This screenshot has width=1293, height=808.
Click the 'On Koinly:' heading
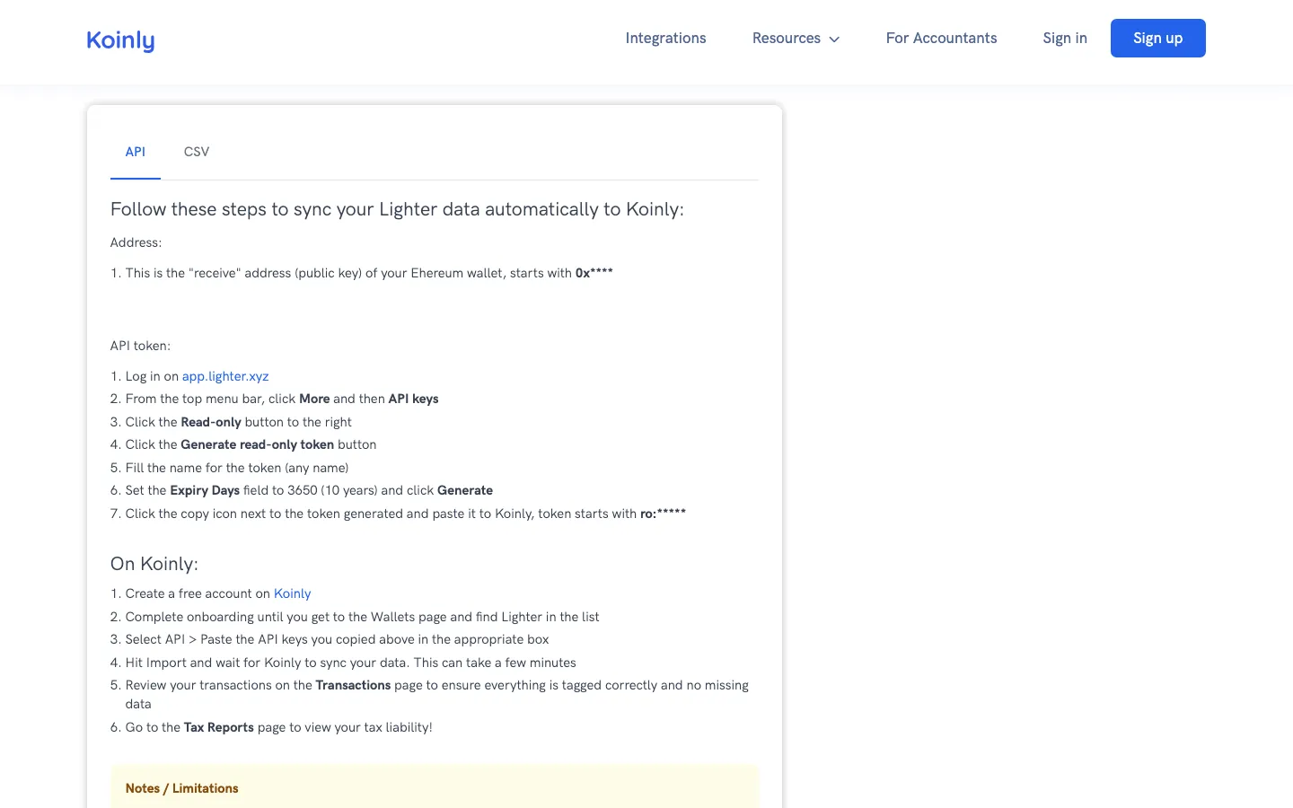pos(154,564)
